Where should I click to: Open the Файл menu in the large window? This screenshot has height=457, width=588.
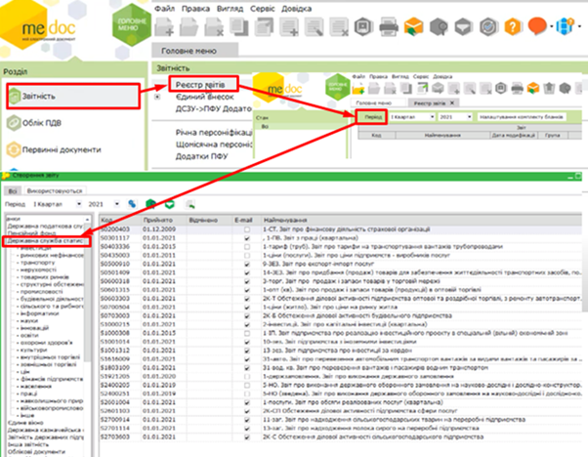(165, 9)
